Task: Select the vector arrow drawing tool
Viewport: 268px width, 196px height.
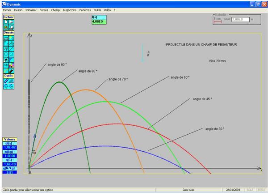Action: click(6, 49)
